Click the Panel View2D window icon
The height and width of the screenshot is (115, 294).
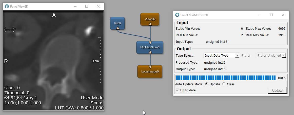click(7, 6)
